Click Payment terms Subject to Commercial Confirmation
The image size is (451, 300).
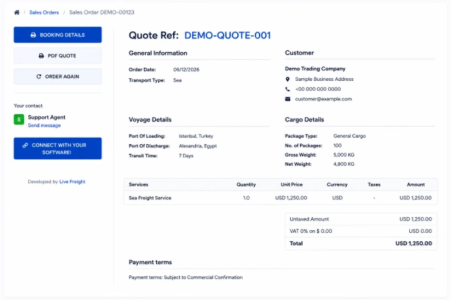(186, 277)
